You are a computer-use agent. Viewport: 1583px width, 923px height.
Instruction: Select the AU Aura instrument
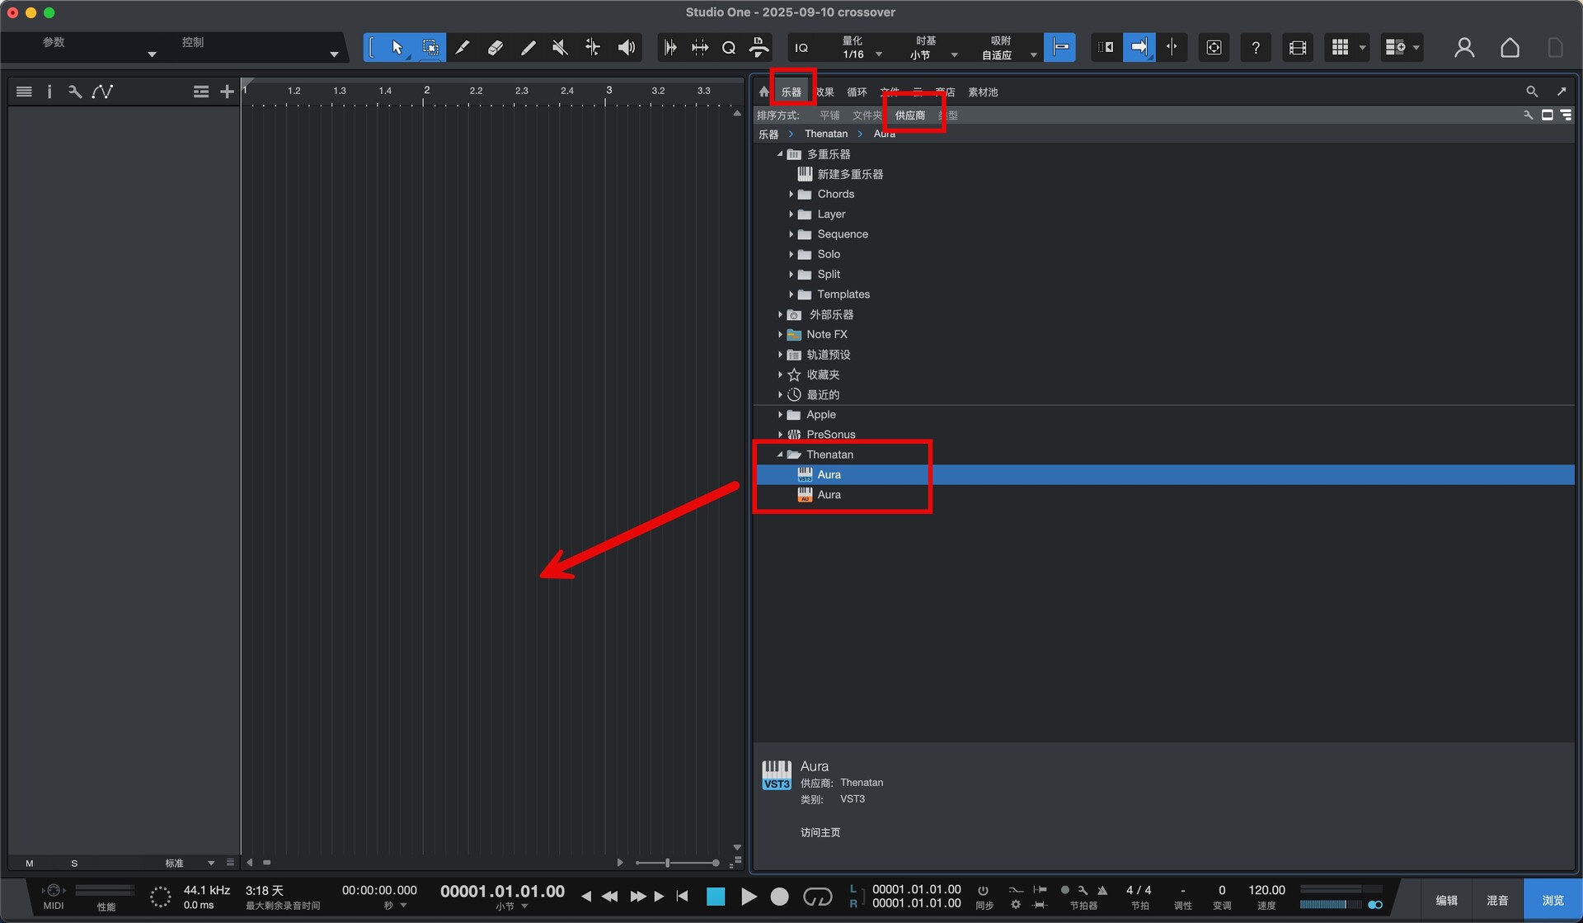1164,495
